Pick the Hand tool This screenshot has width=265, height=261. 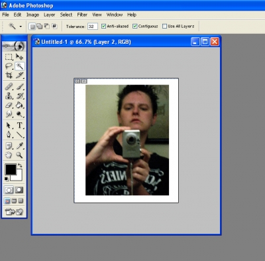coord(9,155)
